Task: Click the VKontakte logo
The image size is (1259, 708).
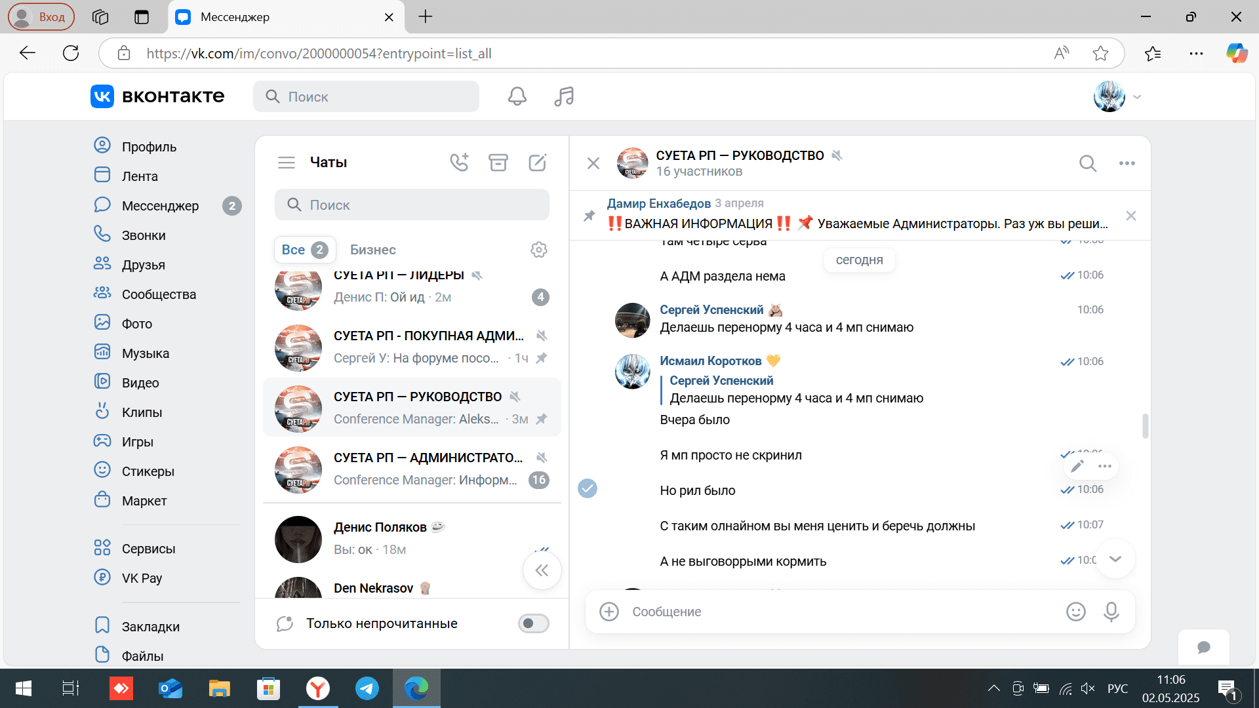Action: coord(157,96)
